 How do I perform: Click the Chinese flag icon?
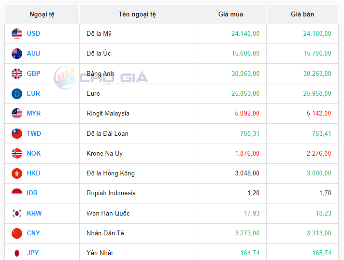pyautogui.click(x=17, y=233)
